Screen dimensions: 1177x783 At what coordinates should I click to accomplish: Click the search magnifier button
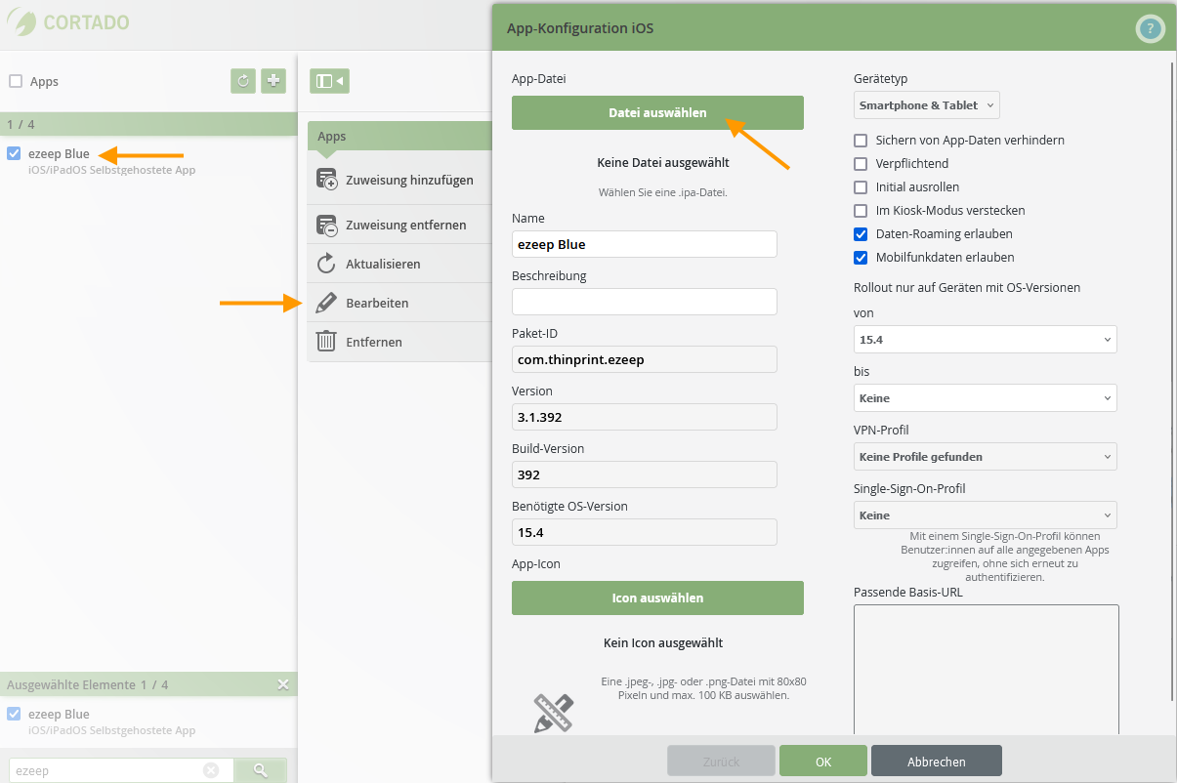click(261, 770)
